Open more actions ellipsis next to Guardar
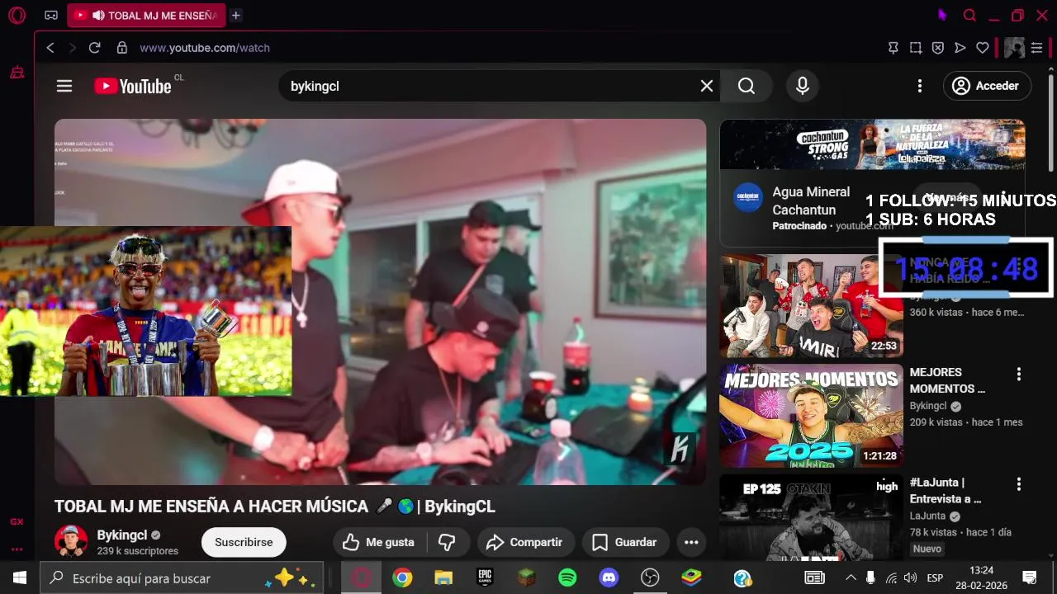The width and height of the screenshot is (1057, 594). click(691, 542)
